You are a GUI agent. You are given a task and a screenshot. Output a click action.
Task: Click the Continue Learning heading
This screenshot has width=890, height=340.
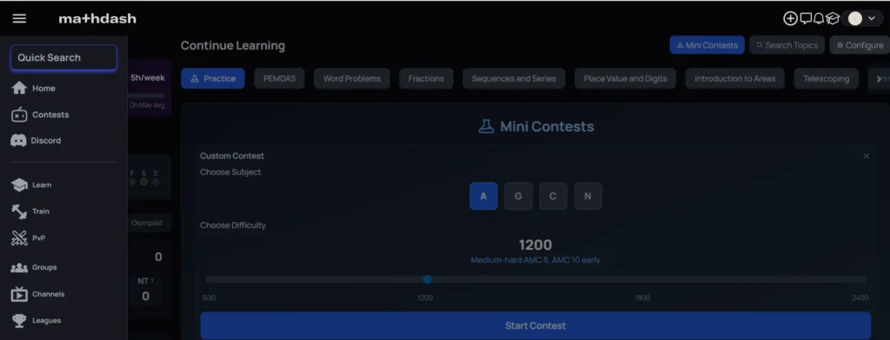coord(233,45)
